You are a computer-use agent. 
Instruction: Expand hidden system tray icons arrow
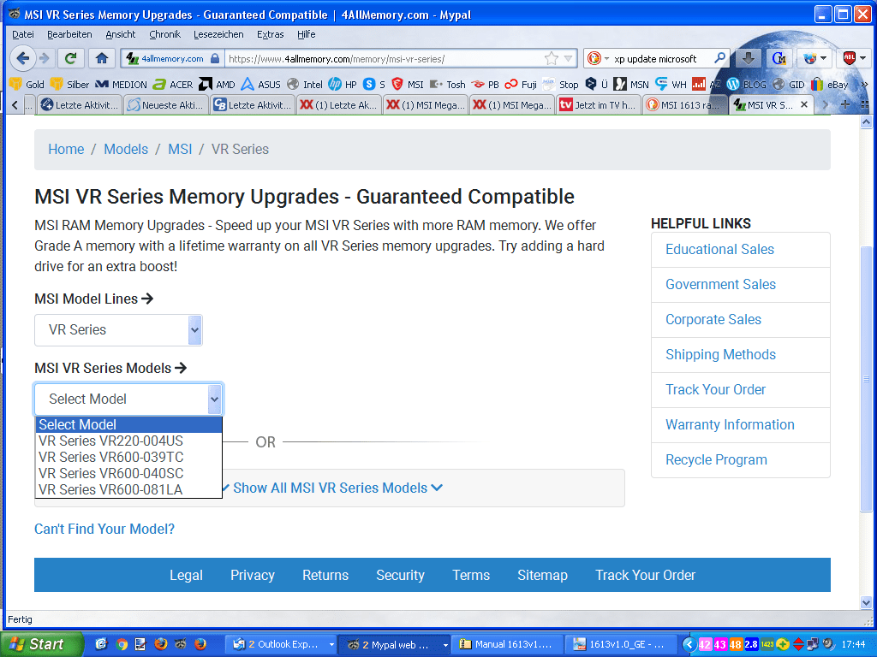pos(689,645)
